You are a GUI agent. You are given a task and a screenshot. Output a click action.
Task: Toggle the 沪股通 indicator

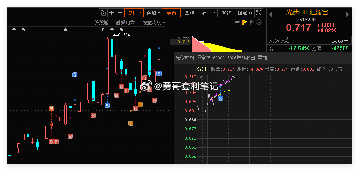[101, 22]
